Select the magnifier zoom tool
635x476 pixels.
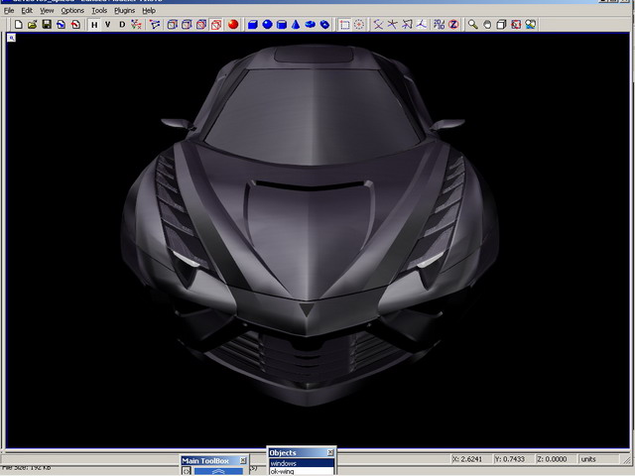[x=473, y=24]
